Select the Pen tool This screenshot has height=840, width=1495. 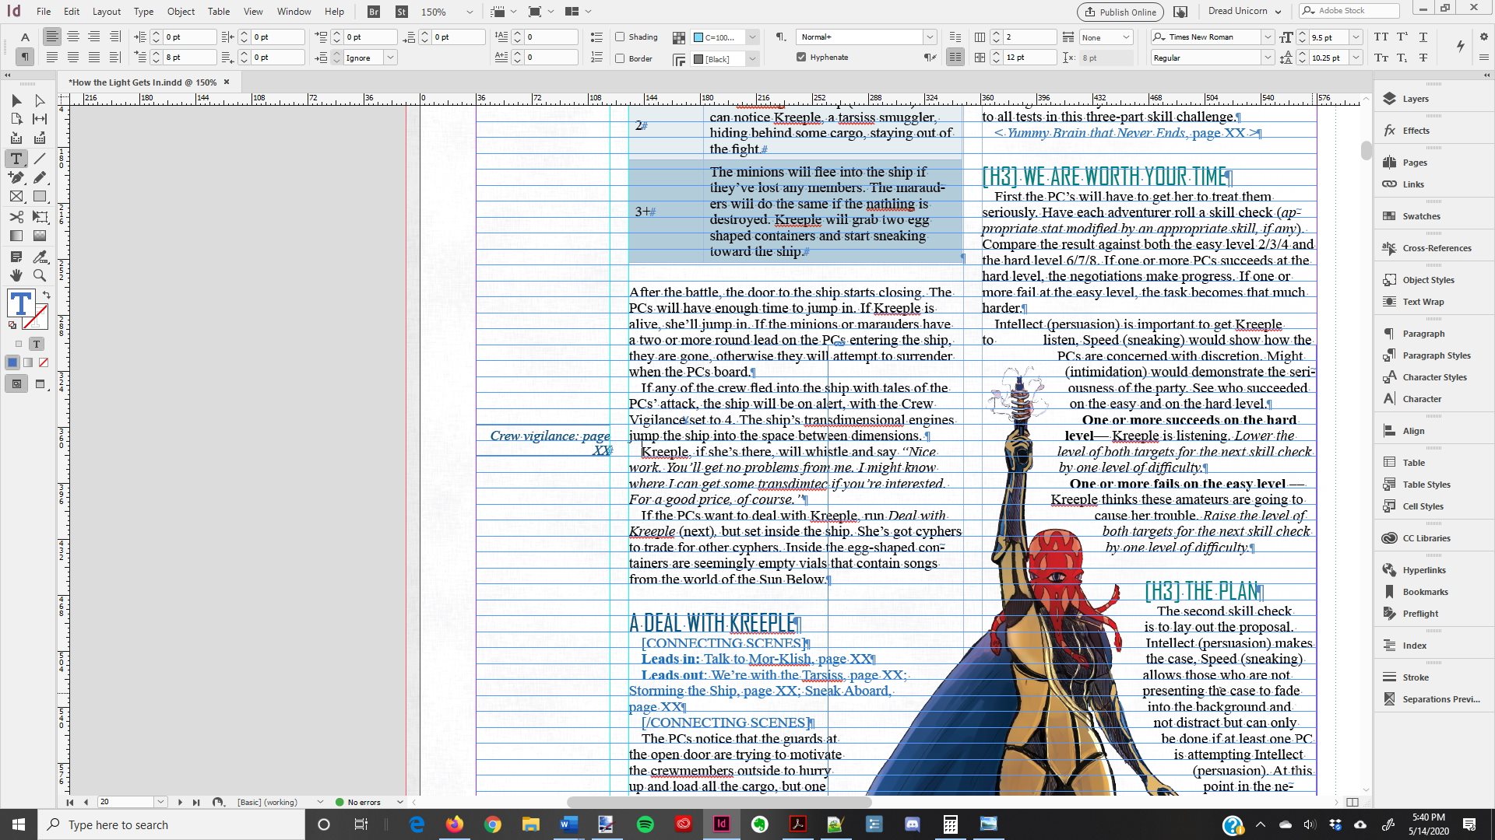tap(16, 177)
